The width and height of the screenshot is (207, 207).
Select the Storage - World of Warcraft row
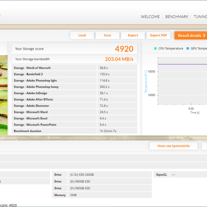pyautogui.click(x=74, y=68)
